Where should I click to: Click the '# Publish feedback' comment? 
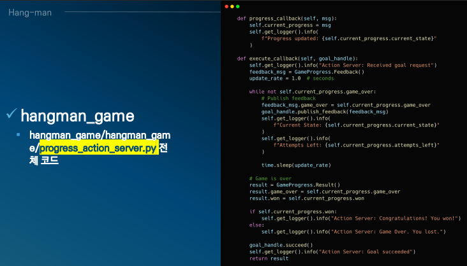(288, 99)
